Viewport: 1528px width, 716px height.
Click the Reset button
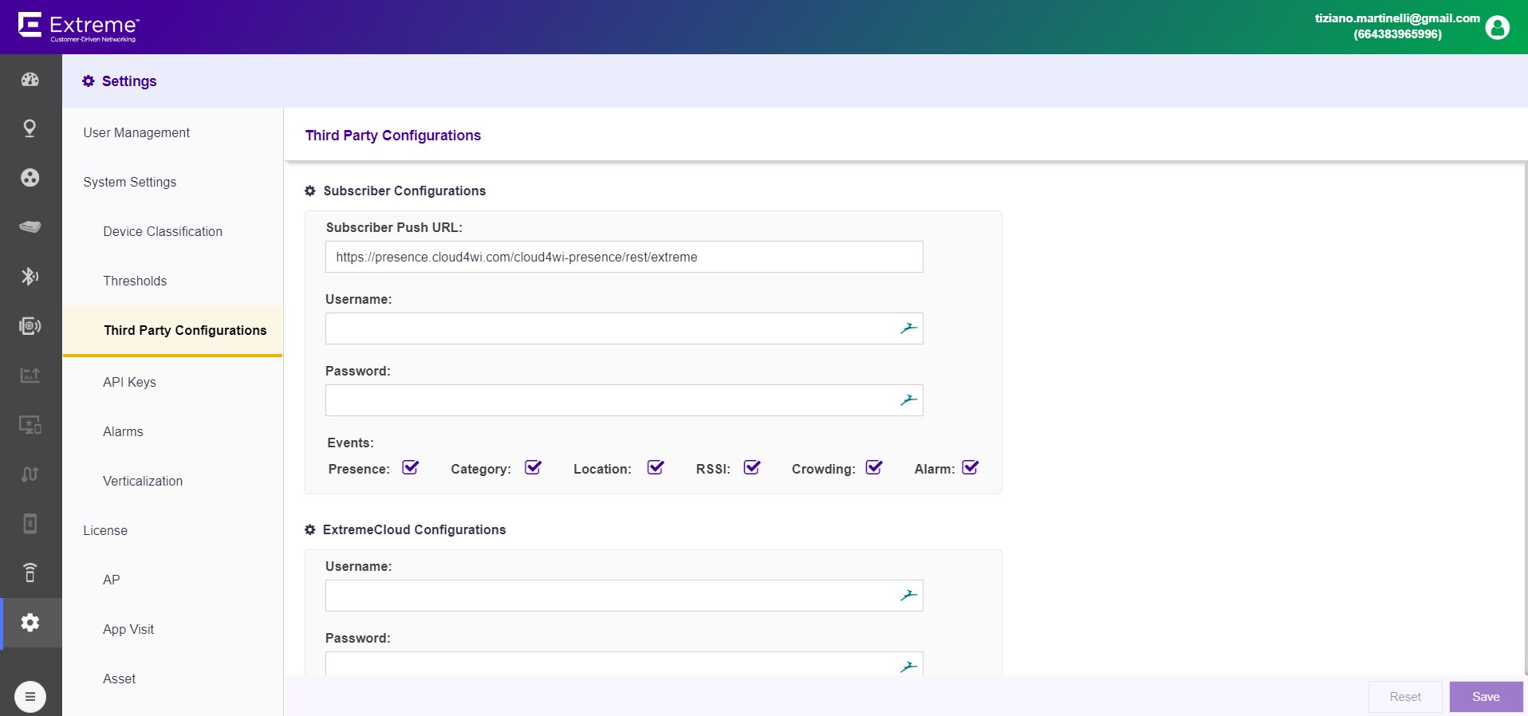click(x=1405, y=697)
